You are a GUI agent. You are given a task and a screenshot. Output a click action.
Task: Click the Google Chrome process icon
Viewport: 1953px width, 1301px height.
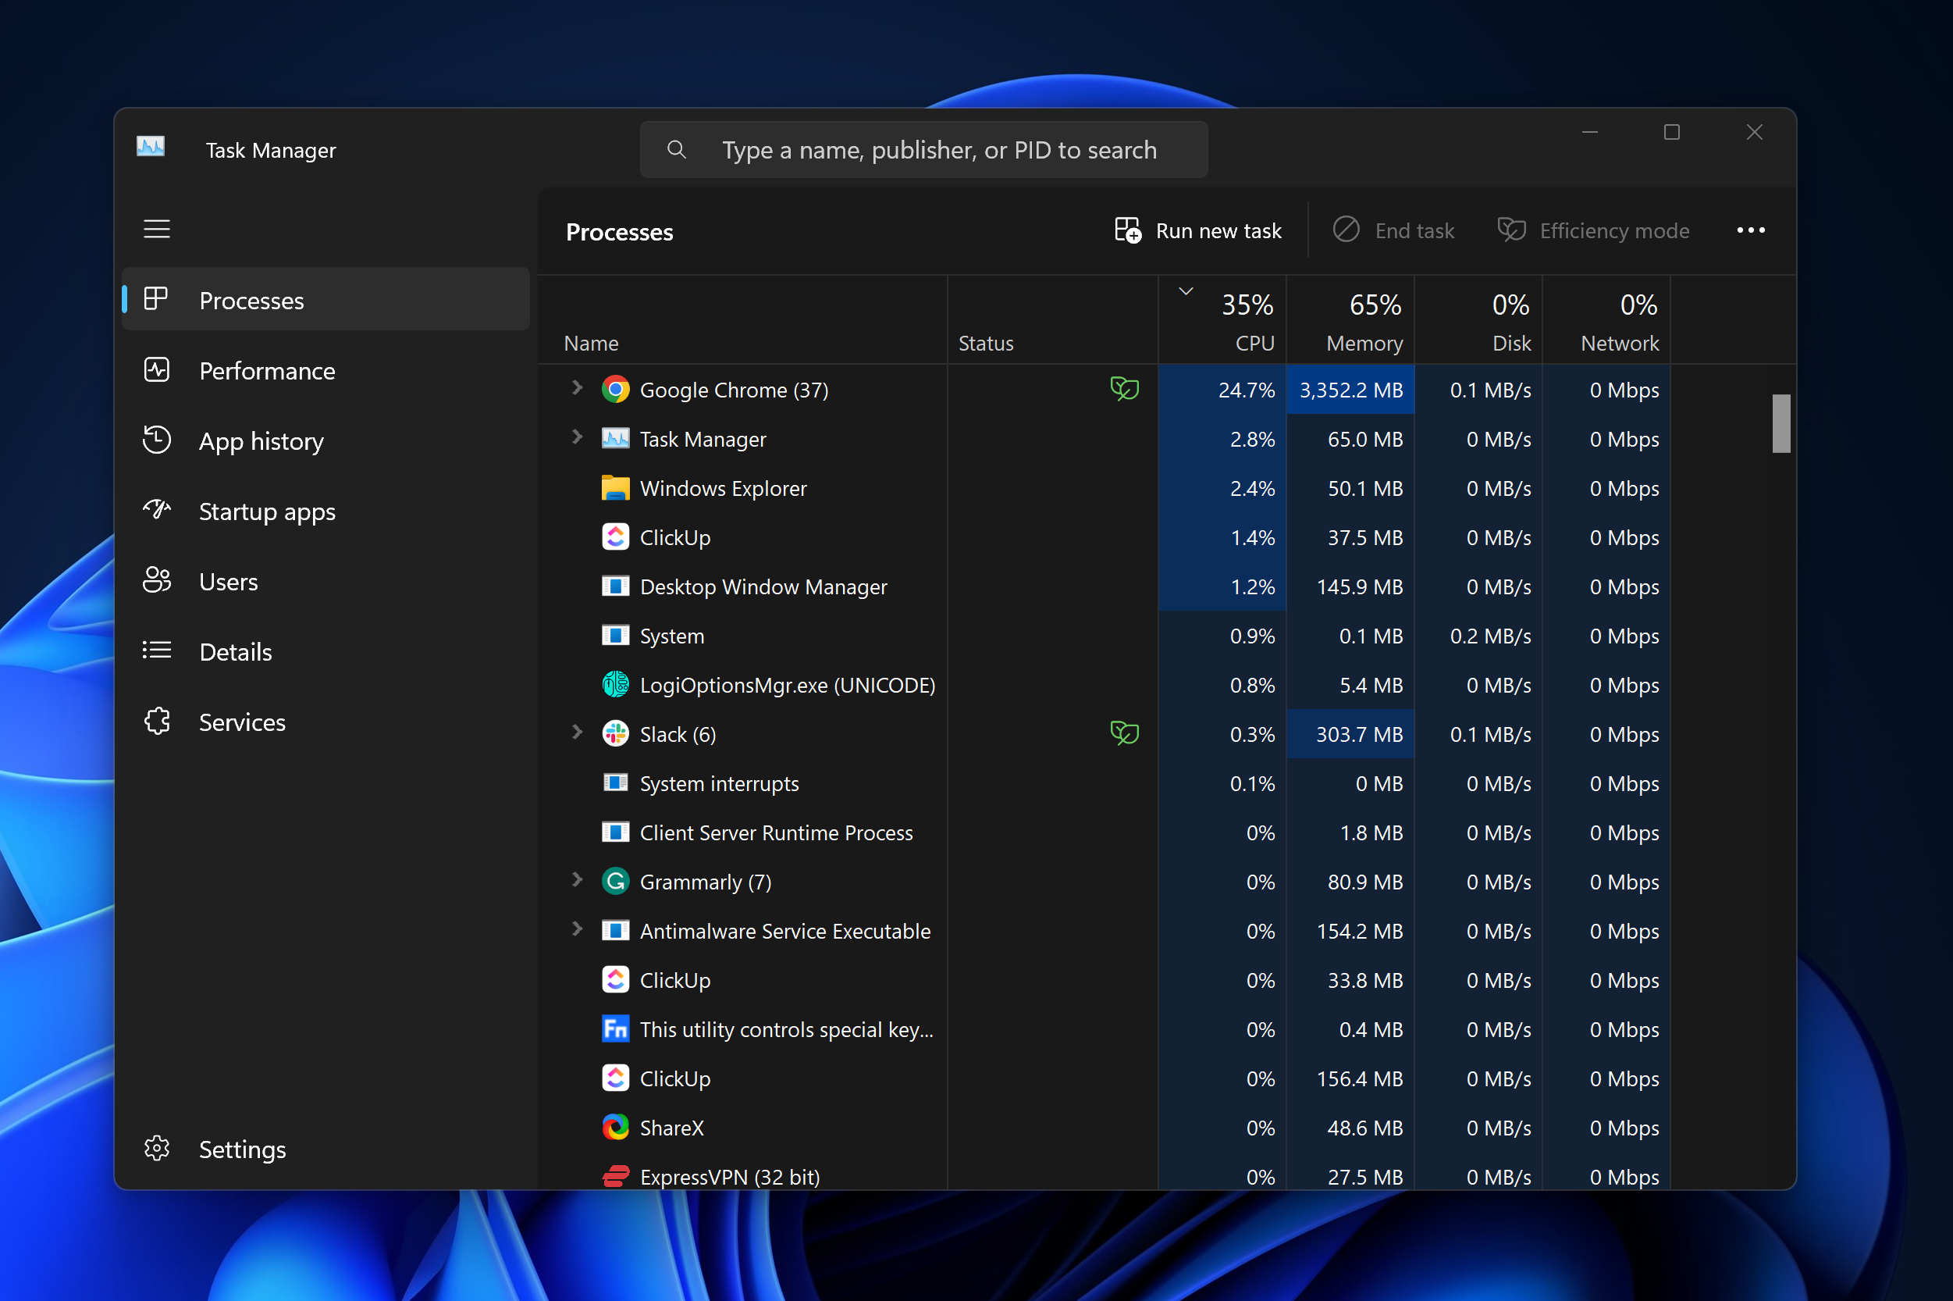615,390
